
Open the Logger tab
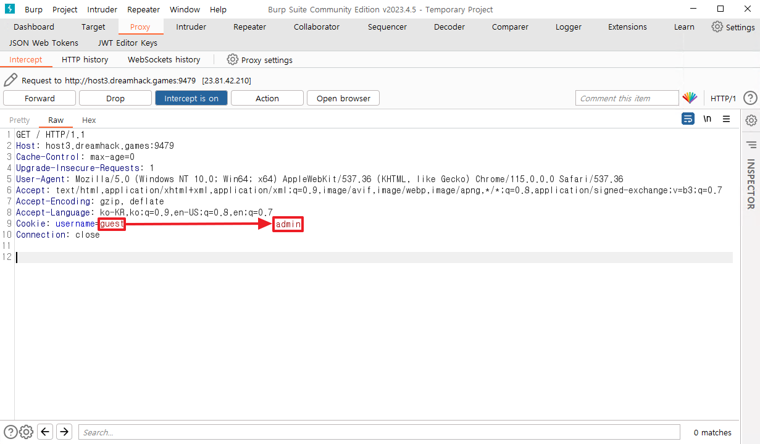click(x=569, y=27)
